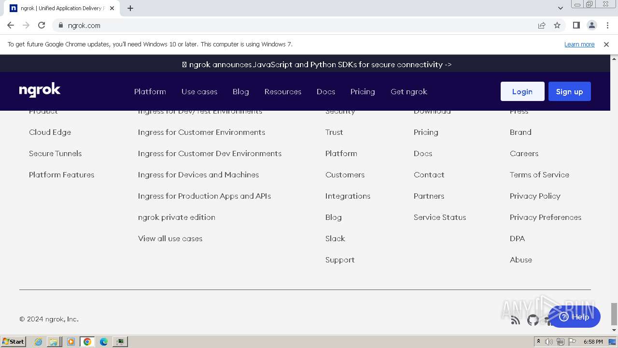Open Windows Explorer folder in taskbar
618x348 pixels.
pos(54,342)
